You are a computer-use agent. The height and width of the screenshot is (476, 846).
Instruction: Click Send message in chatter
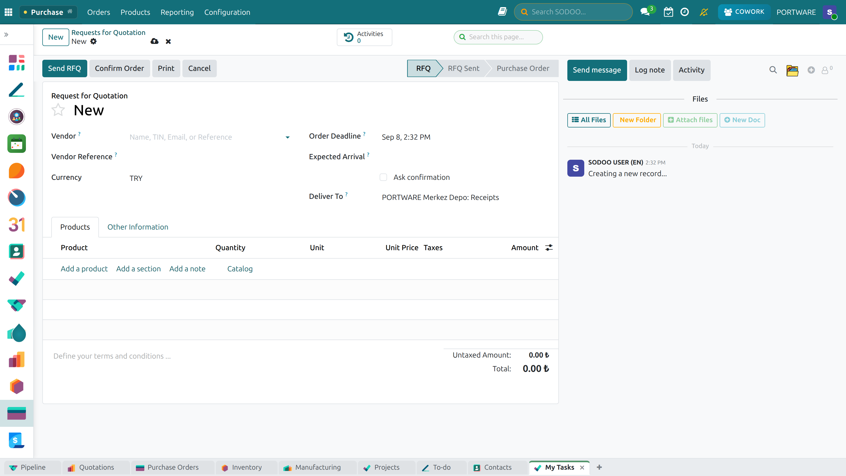tap(597, 70)
